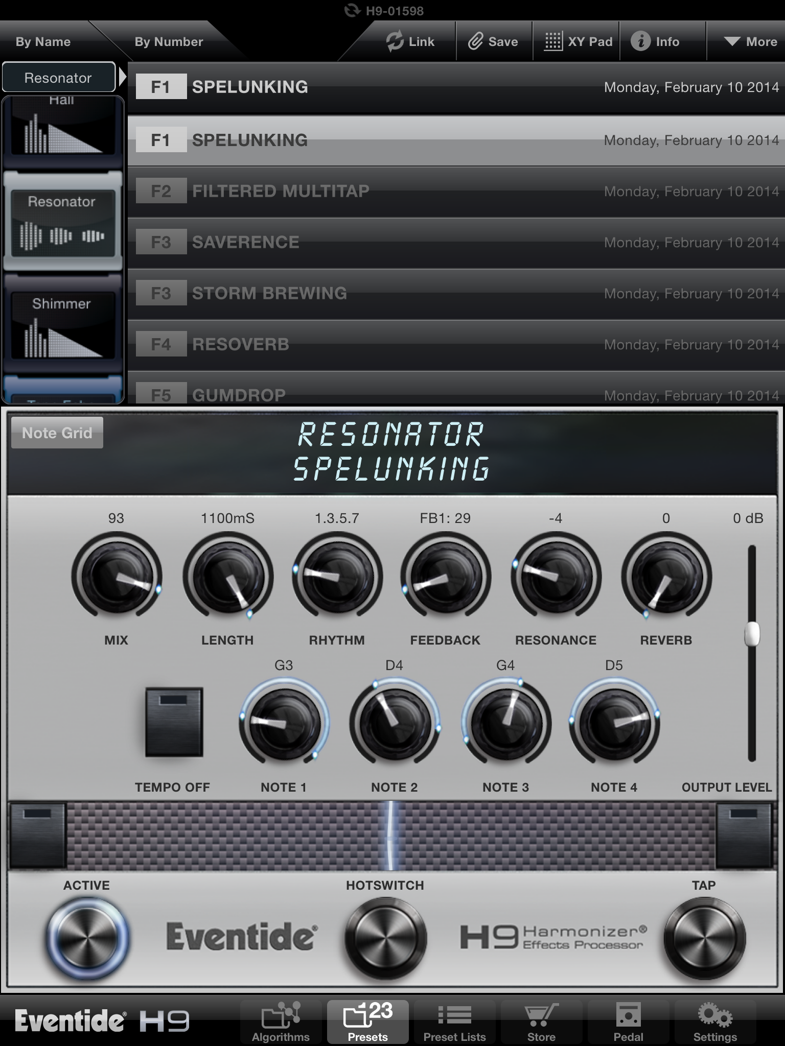785x1046 pixels.
Task: Click the Resonator algorithm selector box
Action: click(x=58, y=78)
